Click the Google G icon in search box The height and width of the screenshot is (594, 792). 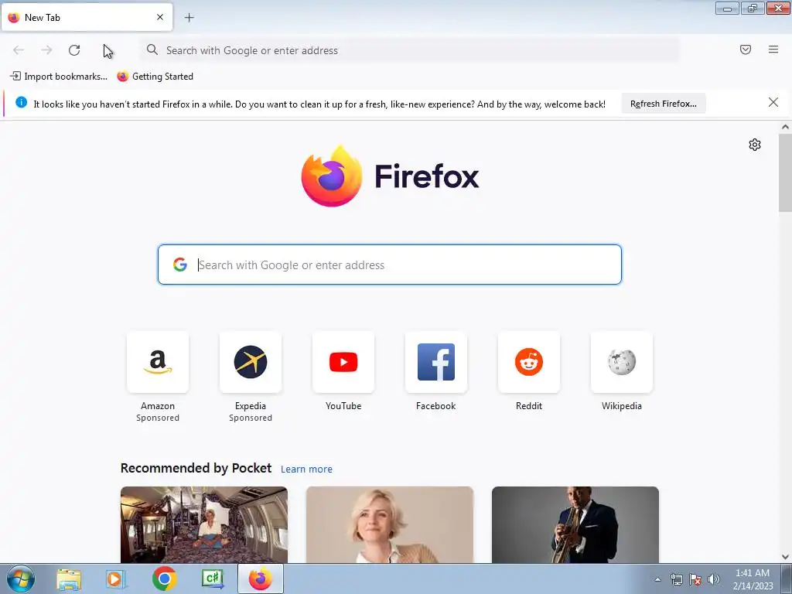(179, 265)
